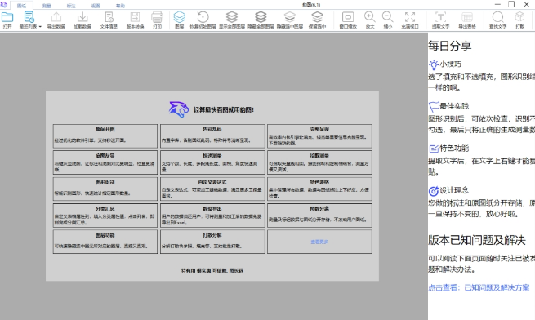Click the 缩小 zoom out magnifier
535x320 pixels.
click(x=388, y=17)
